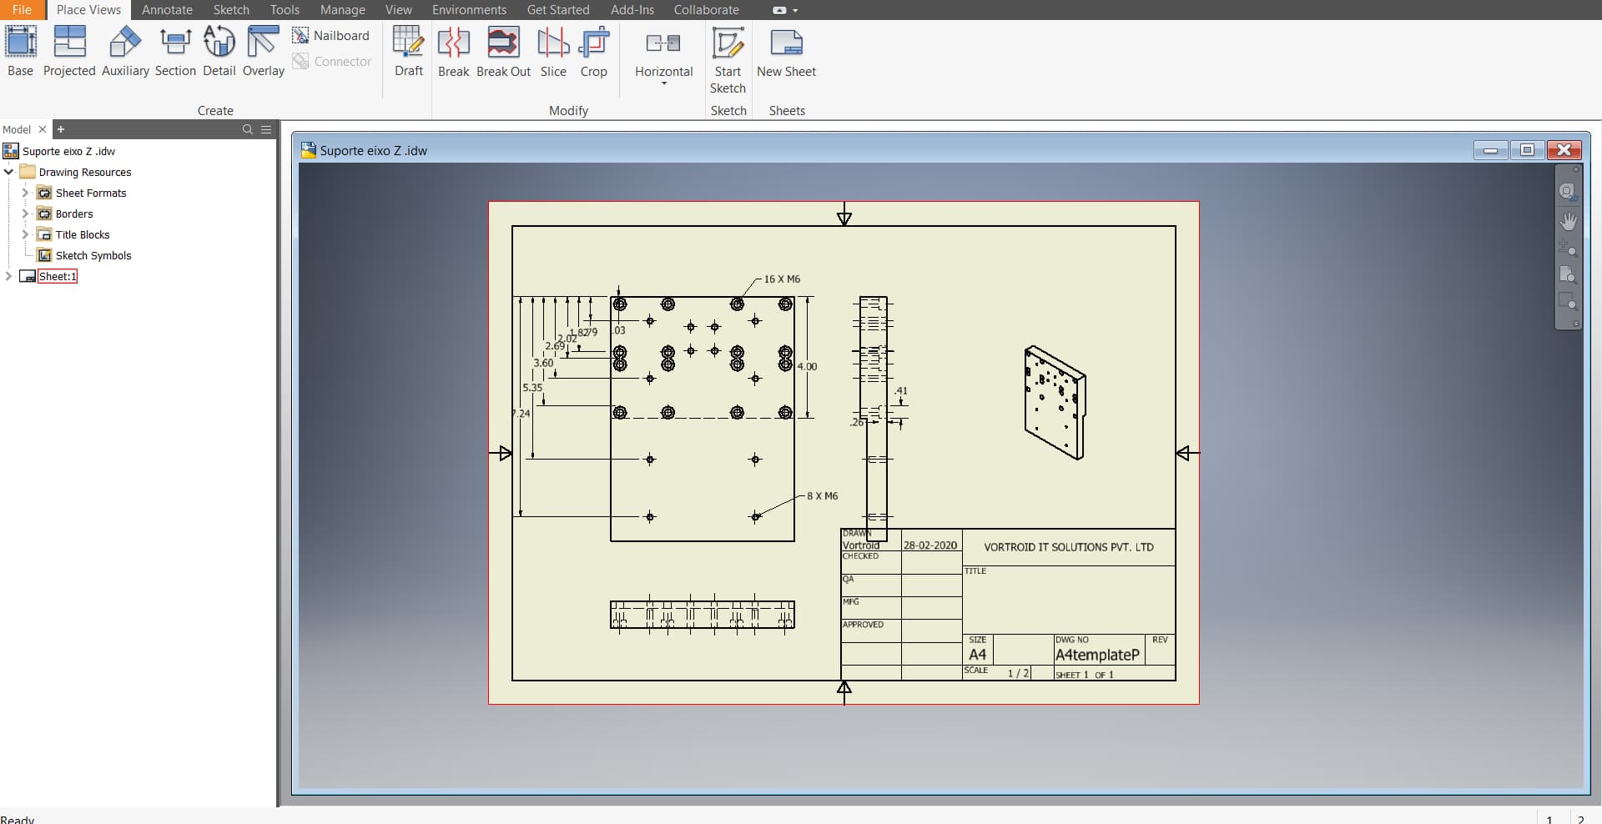The image size is (1602, 824).
Task: Close the Model browser tab
Action: pyautogui.click(x=43, y=129)
